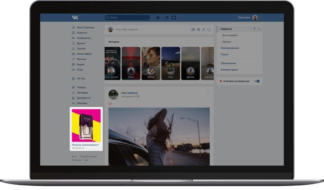Screen dimensions: 324x190
Task: Click the person icon beside Друзья in the left menu
Action: (73, 43)
